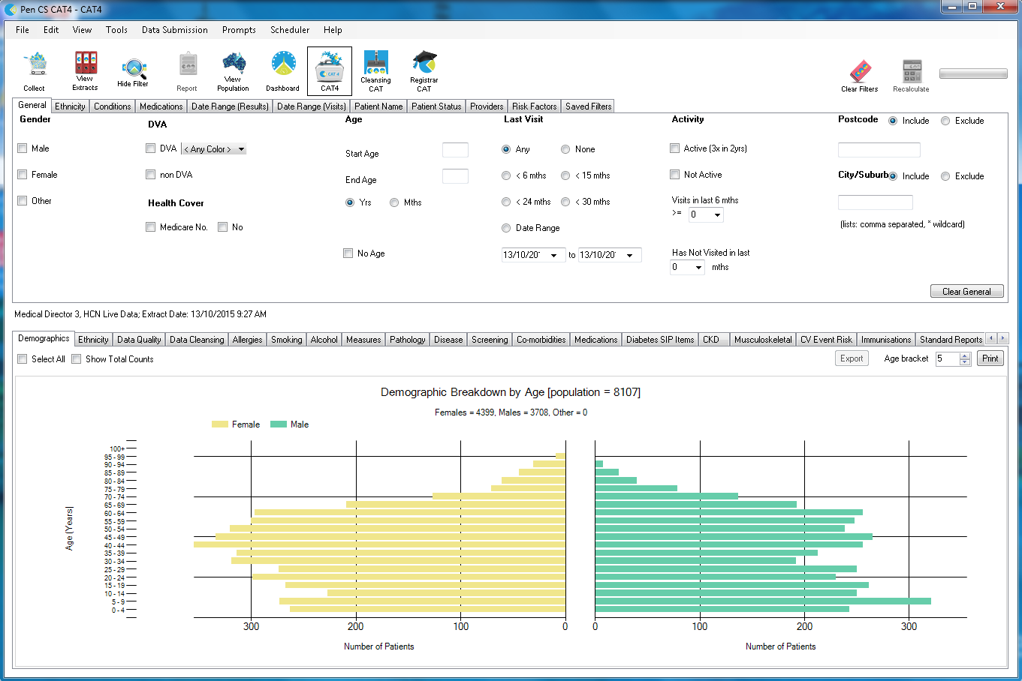Tick the Female gender checkbox
Viewport: 1022px width, 681px height.
pyautogui.click(x=23, y=175)
